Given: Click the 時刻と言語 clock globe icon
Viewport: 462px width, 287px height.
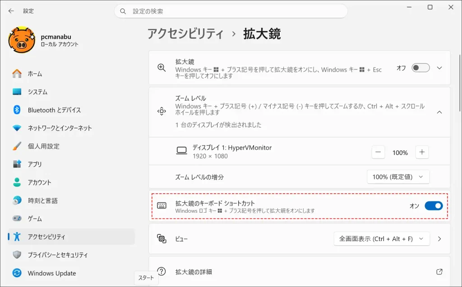Looking at the screenshot, I should point(17,200).
